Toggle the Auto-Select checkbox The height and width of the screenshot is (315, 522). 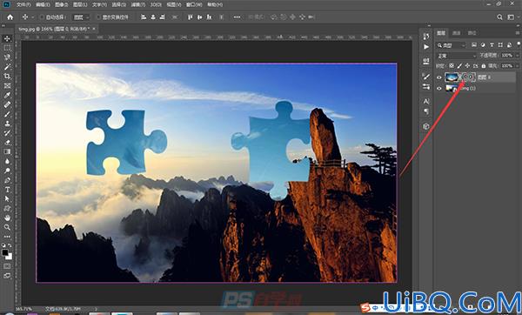click(x=42, y=17)
